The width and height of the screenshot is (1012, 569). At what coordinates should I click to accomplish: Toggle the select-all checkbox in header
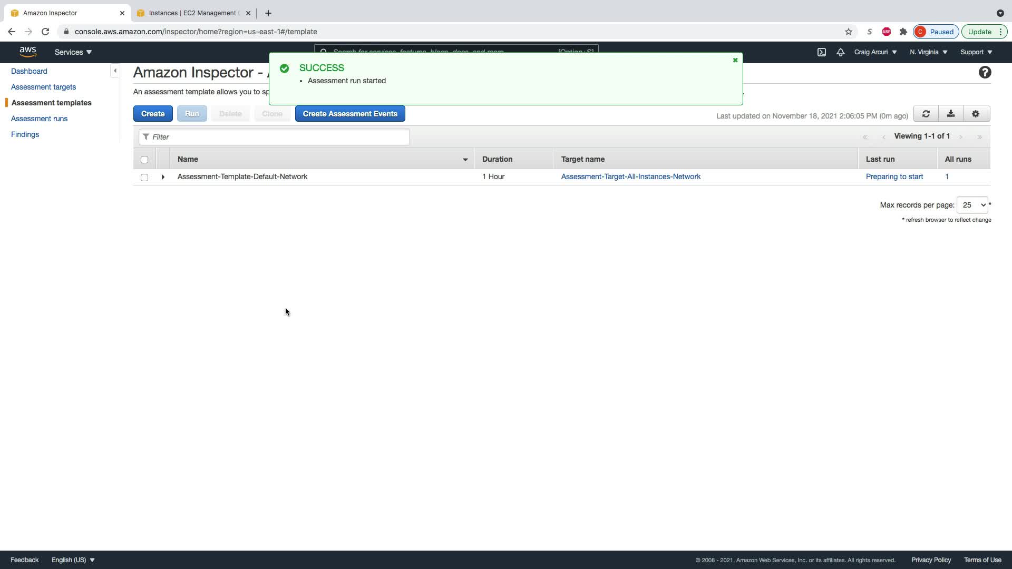click(144, 160)
